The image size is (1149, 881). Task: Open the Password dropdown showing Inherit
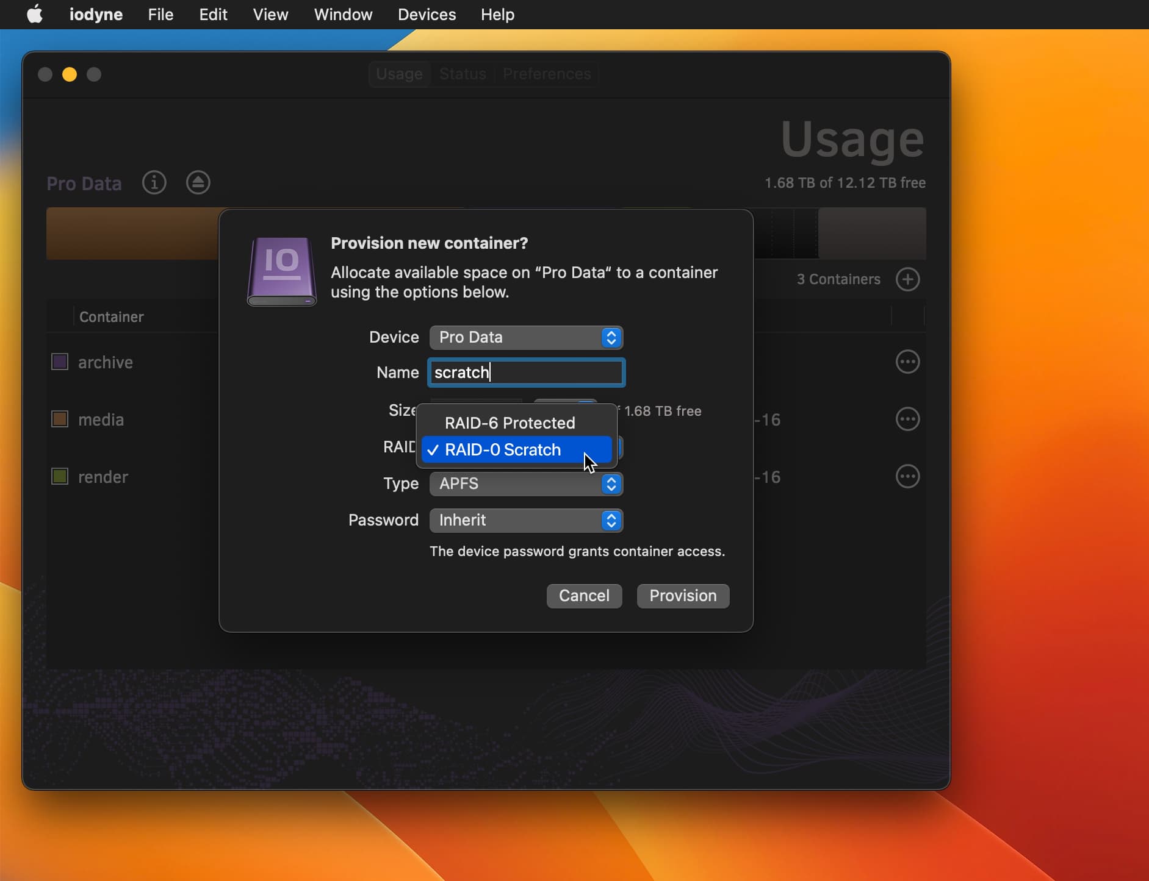click(526, 520)
